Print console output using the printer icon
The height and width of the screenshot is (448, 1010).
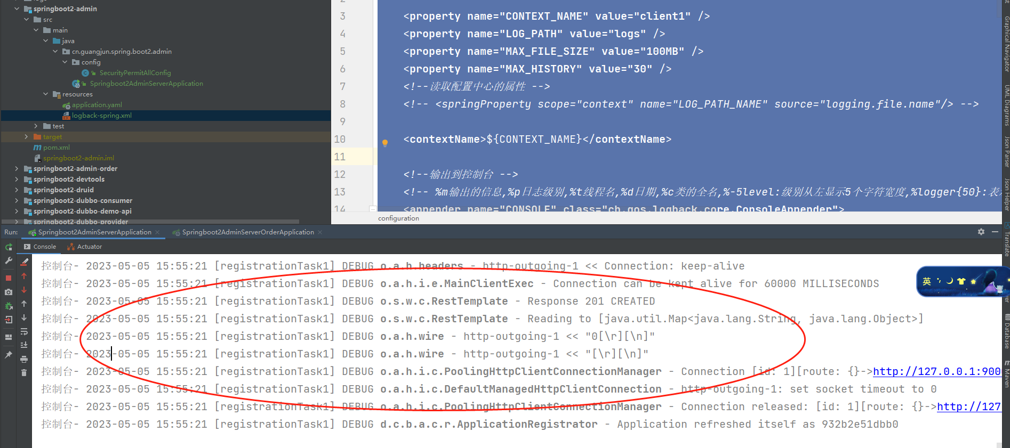point(24,360)
